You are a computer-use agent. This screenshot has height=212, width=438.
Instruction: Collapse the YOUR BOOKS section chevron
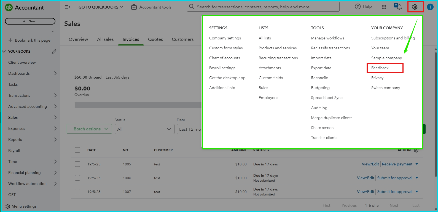[4, 51]
